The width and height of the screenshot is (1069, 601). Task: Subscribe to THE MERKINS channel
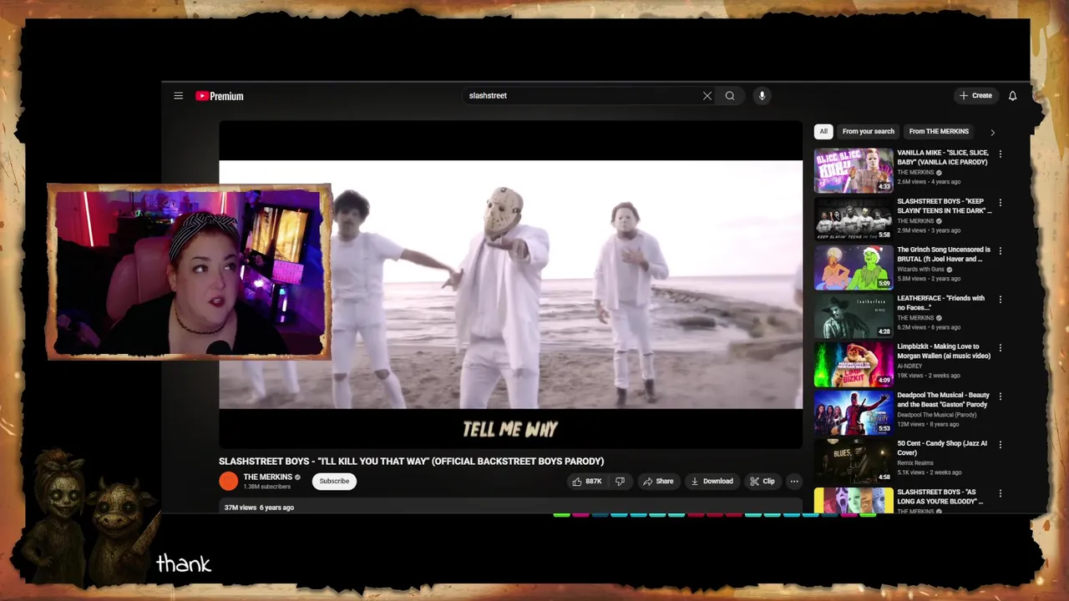[334, 481]
